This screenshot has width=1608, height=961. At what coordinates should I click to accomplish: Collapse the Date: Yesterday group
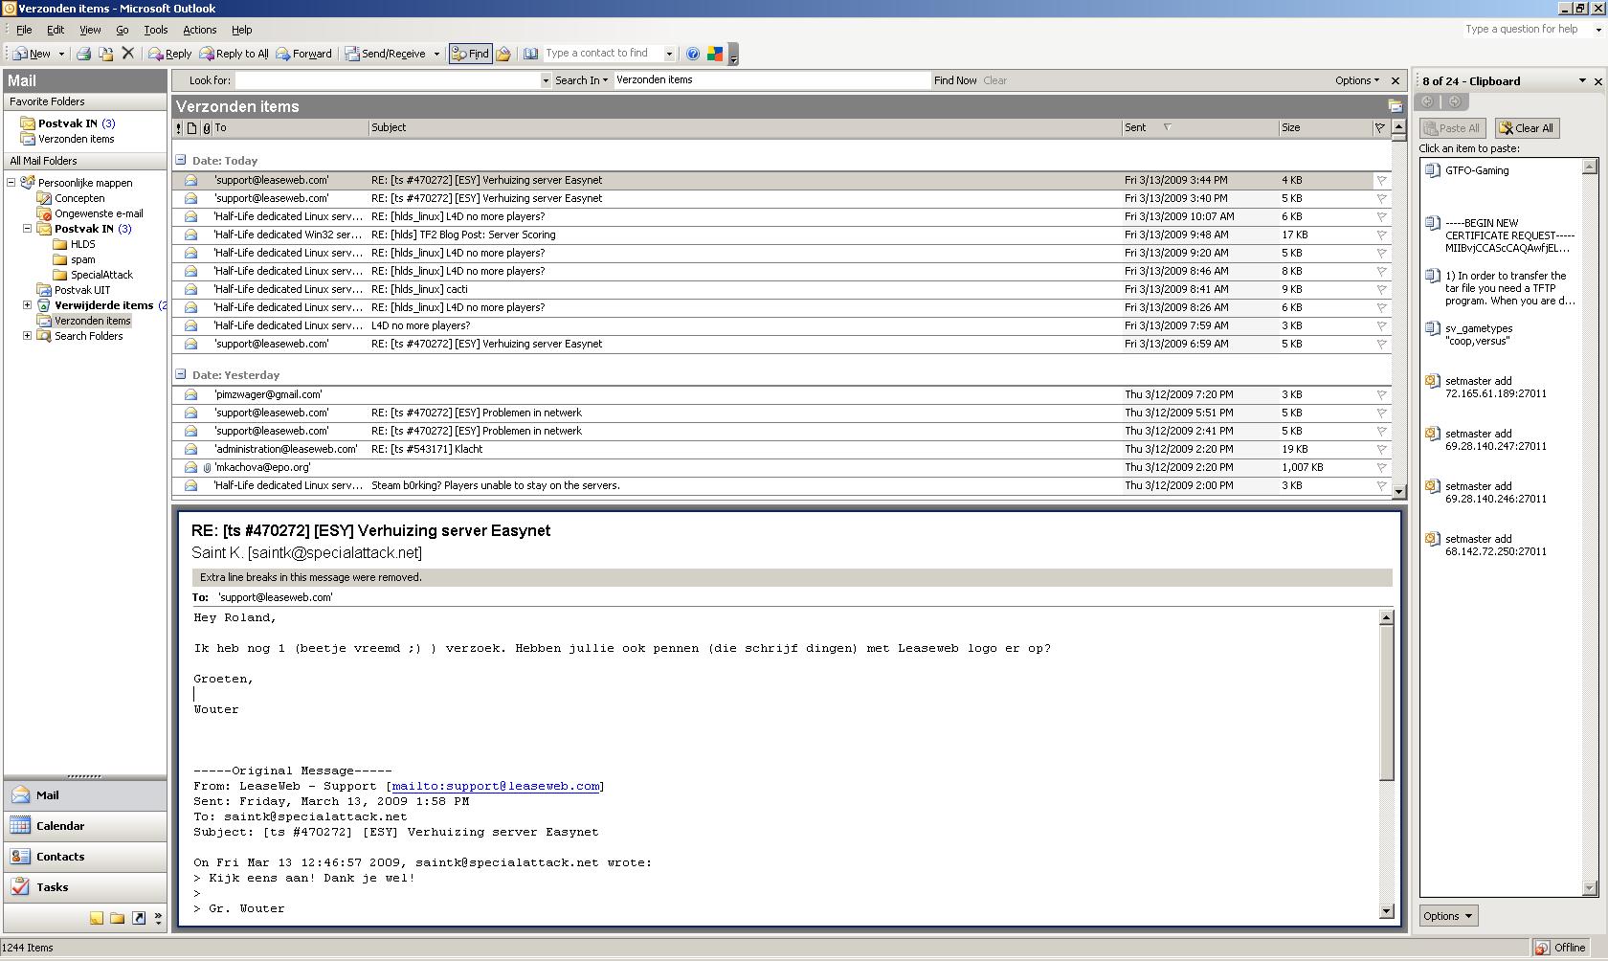pyautogui.click(x=180, y=374)
